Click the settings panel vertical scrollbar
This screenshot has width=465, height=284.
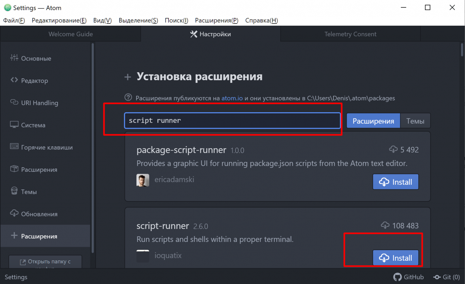(462, 50)
